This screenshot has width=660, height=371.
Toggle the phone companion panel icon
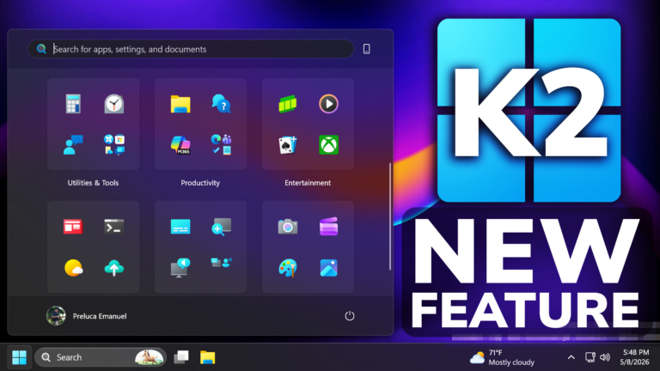click(x=367, y=49)
